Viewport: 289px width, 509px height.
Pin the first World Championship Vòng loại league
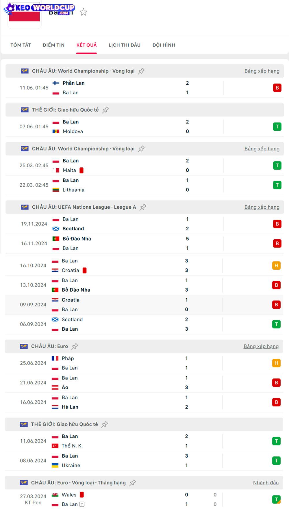[141, 71]
